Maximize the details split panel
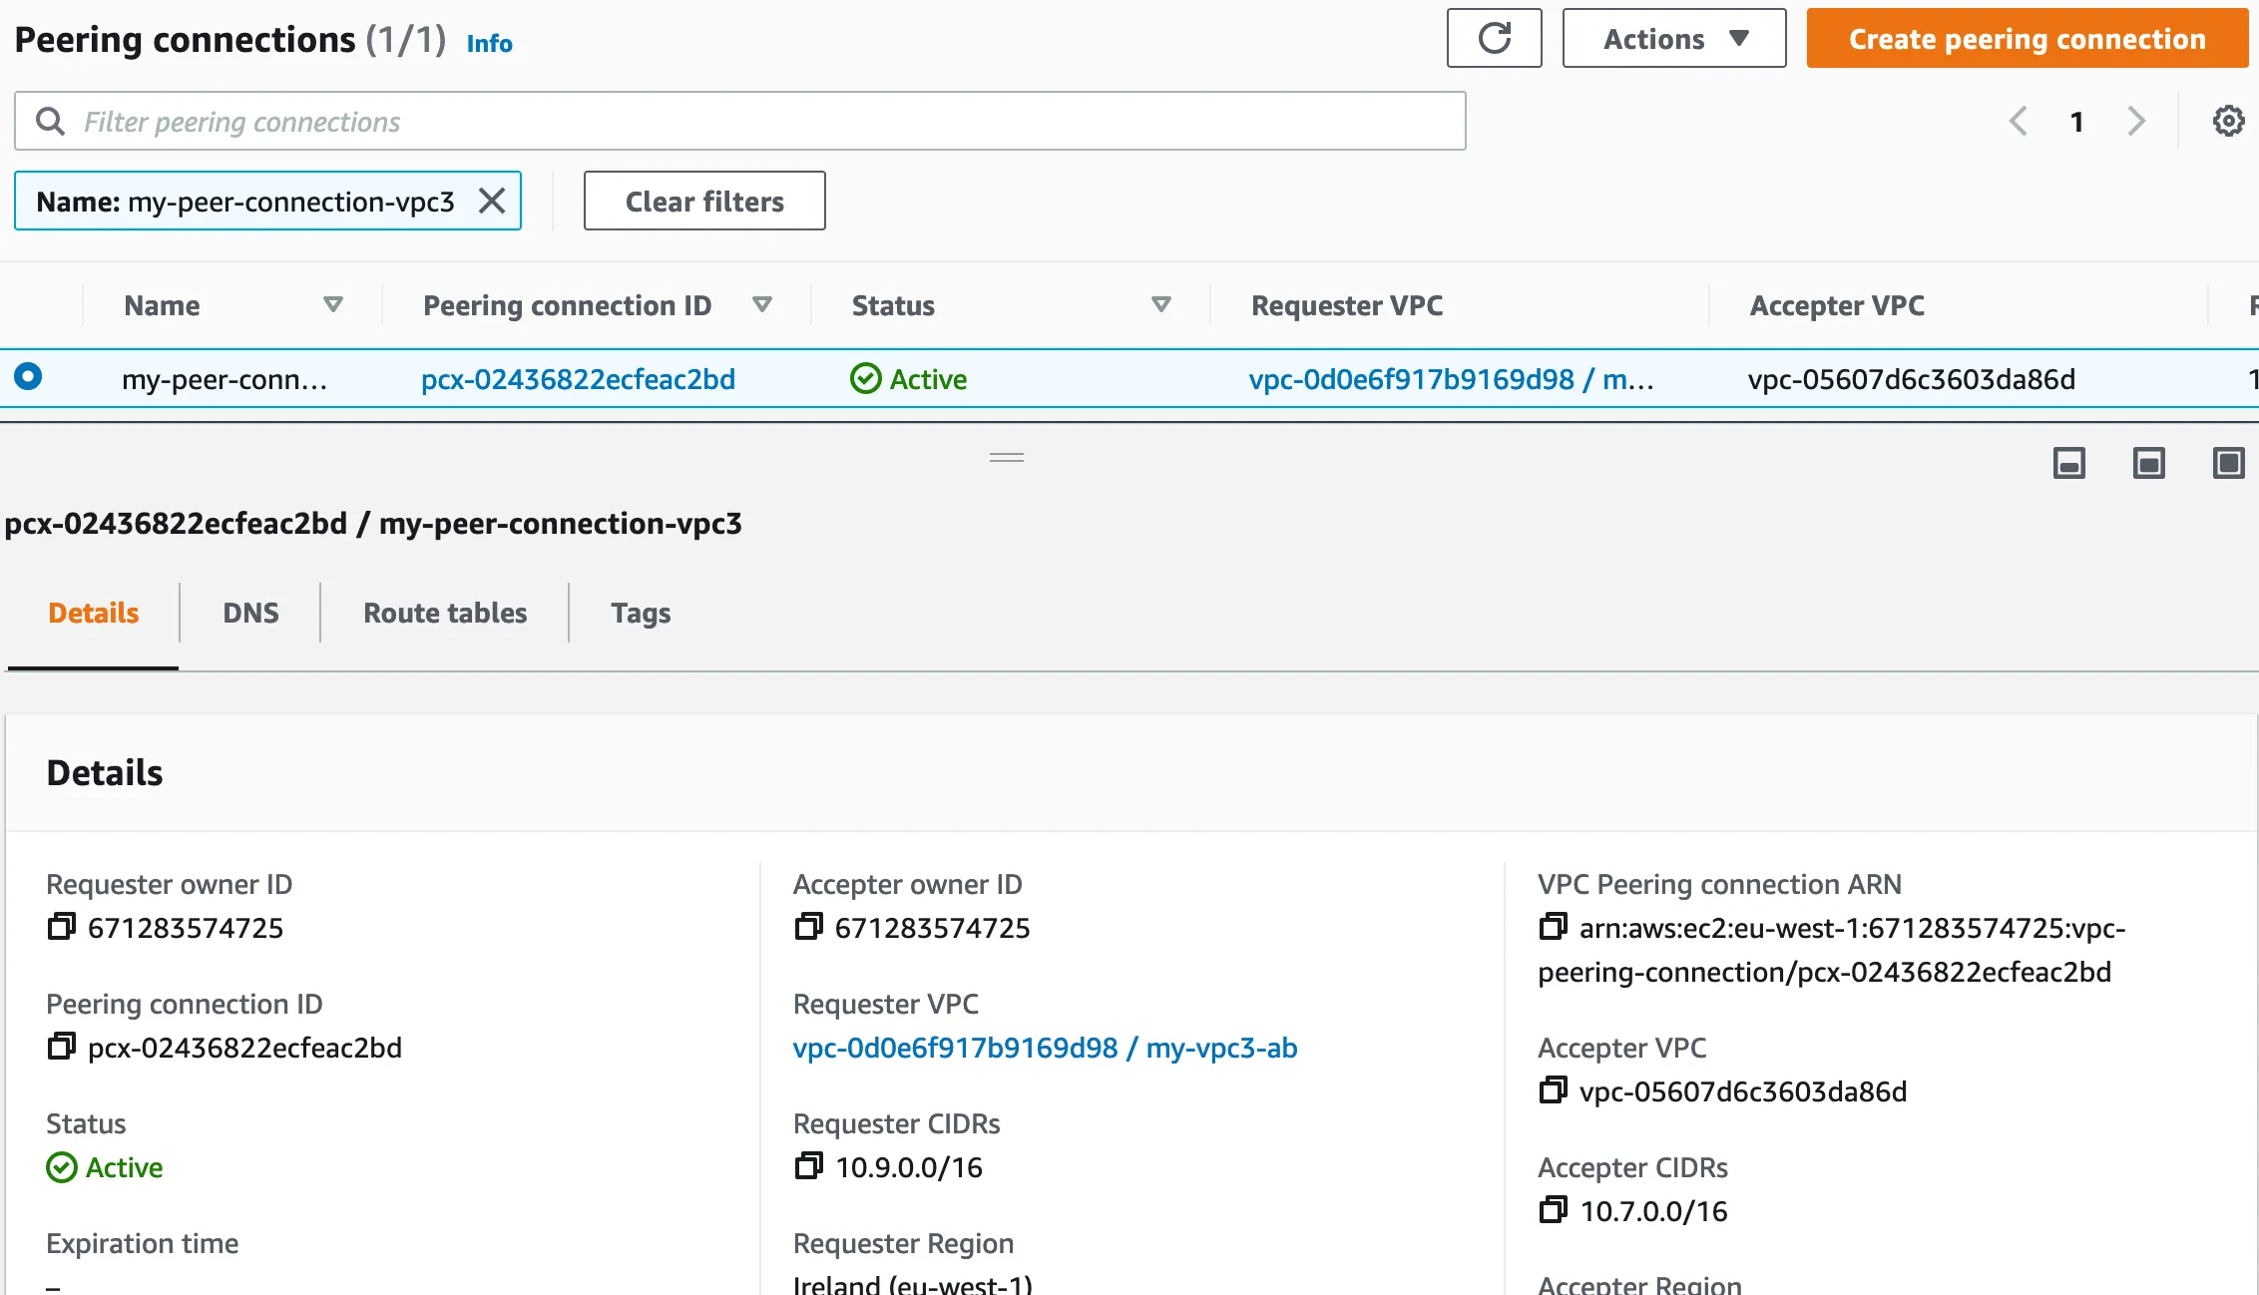2259x1295 pixels. click(2228, 463)
